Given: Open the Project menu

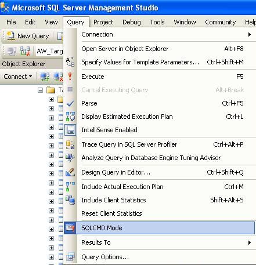Looking at the screenshot, I should pos(103,22).
